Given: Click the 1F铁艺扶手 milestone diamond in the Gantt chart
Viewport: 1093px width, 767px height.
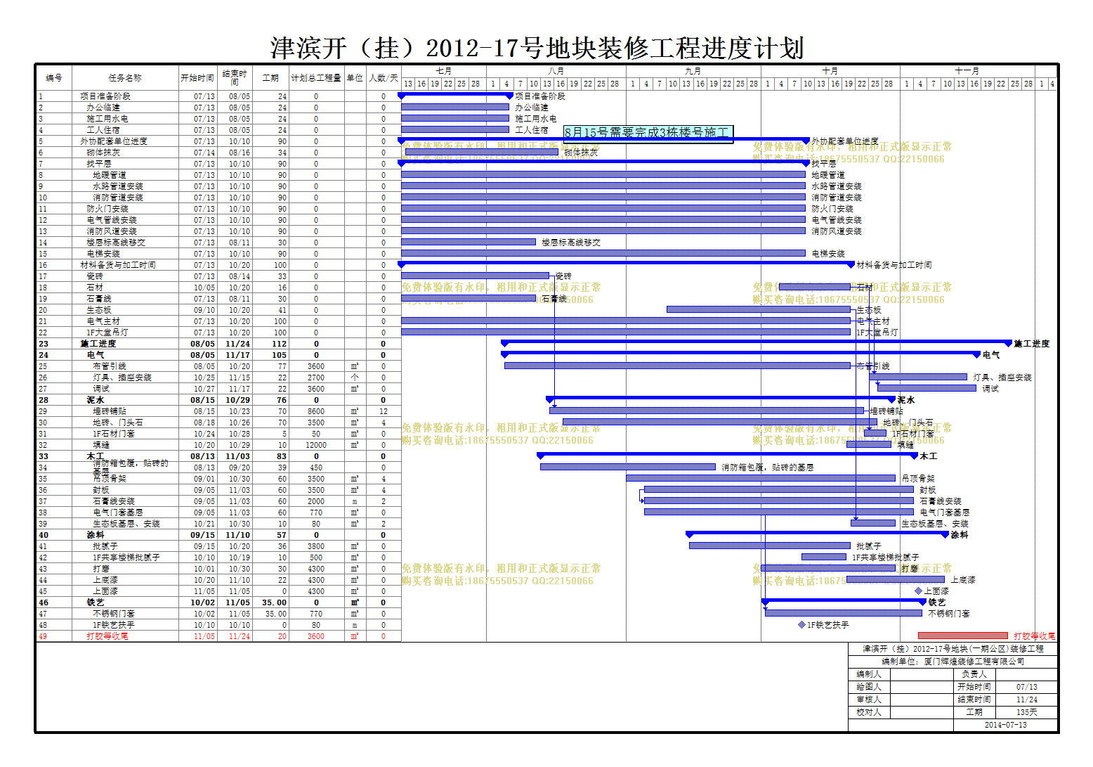Looking at the screenshot, I should 801,624.
